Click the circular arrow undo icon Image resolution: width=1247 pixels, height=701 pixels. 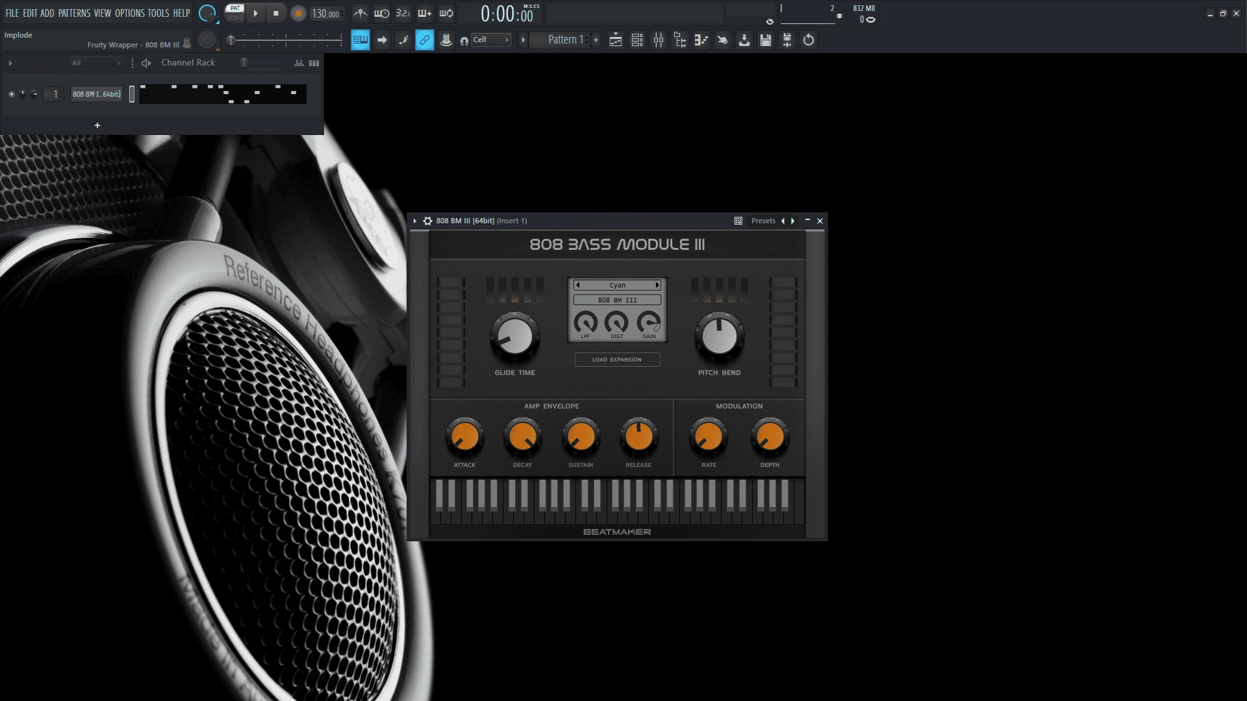809,40
